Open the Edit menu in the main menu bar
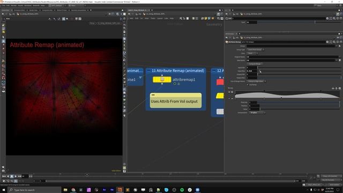This screenshot has width=343, height=193. [x=8, y=5]
